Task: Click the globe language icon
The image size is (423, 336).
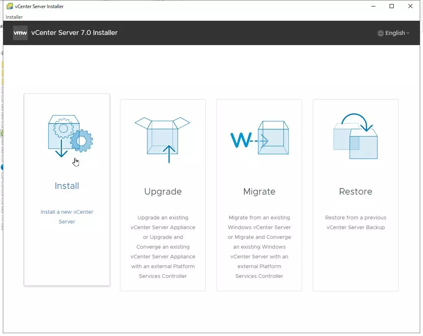Action: [x=380, y=33]
